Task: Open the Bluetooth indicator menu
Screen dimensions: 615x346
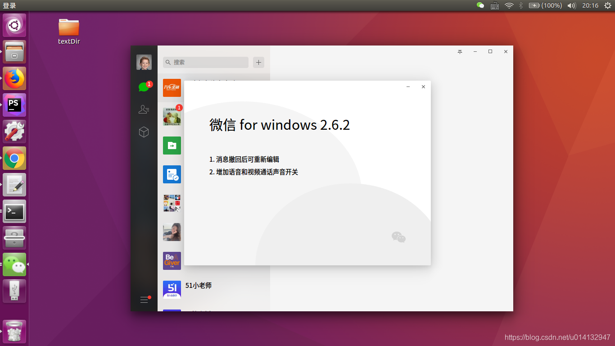Action: (x=521, y=5)
